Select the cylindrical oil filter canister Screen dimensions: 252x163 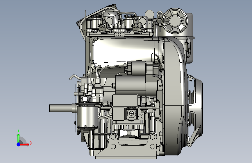pos(87,117)
